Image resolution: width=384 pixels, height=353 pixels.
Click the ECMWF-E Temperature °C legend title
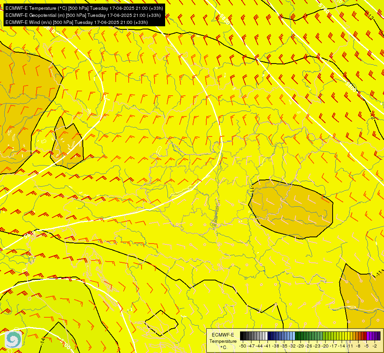[223, 341]
